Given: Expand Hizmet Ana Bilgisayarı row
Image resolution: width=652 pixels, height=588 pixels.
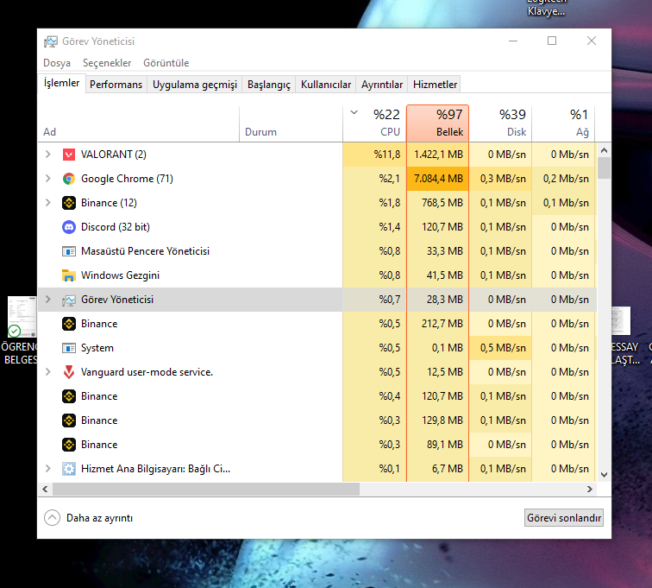Looking at the screenshot, I should click(x=47, y=468).
